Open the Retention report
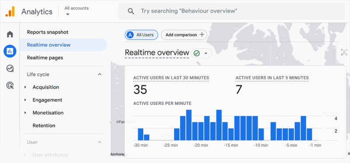The height and width of the screenshot is (163, 350). (x=44, y=125)
